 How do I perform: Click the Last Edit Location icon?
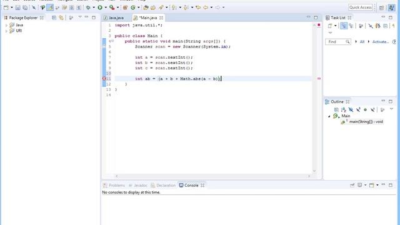tap(198, 7)
